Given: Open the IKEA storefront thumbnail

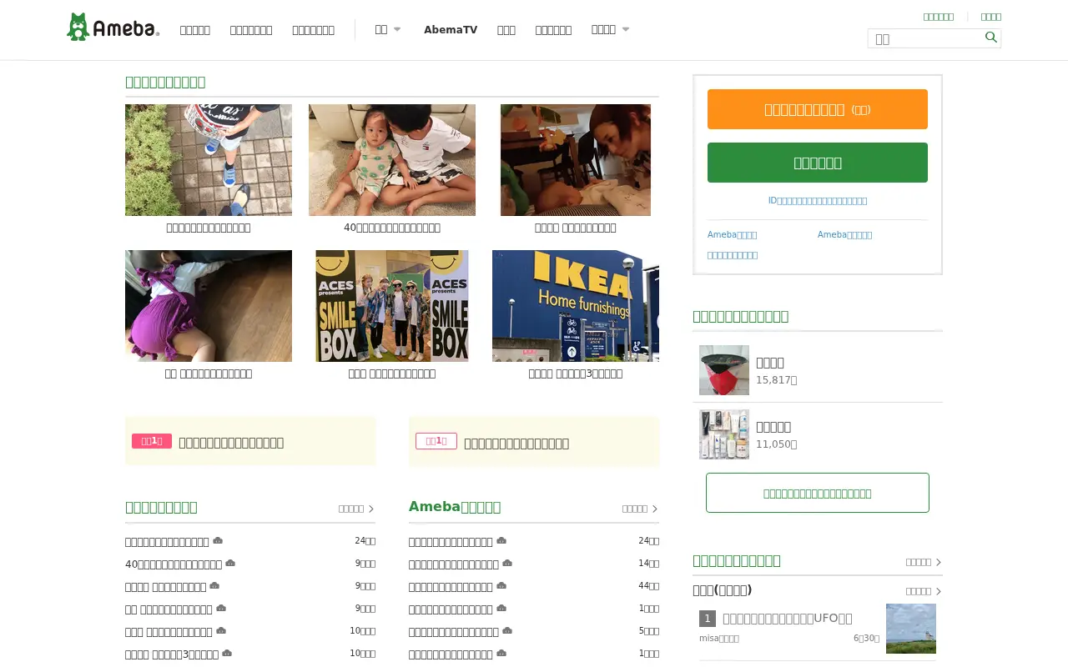Looking at the screenshot, I should [x=576, y=306].
